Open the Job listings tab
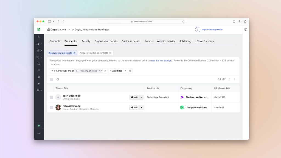The image size is (281, 158). 186,41
